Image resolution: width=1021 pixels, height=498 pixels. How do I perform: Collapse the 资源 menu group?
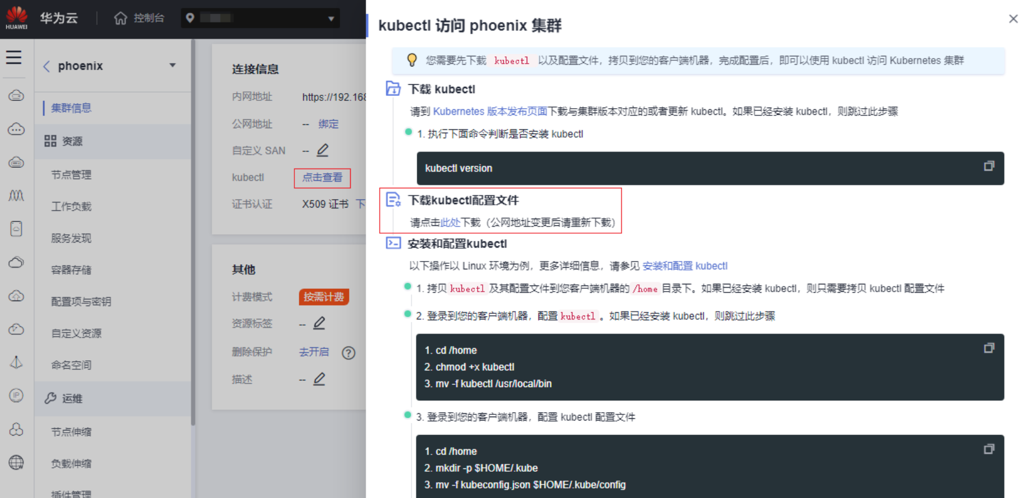(x=112, y=142)
